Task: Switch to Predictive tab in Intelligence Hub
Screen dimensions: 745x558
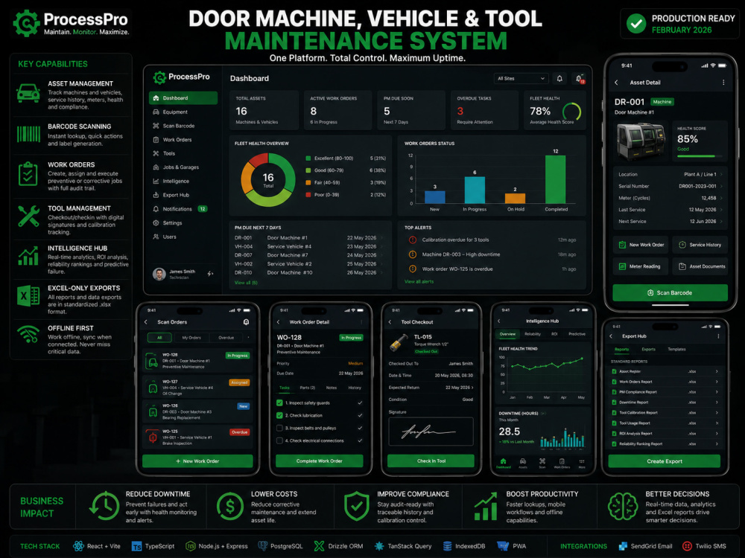Action: (577, 334)
